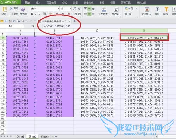Screen dimensions: 176x139
Task: Switch to the 页面布局 (Page Layout) tab
Action: [51, 2]
